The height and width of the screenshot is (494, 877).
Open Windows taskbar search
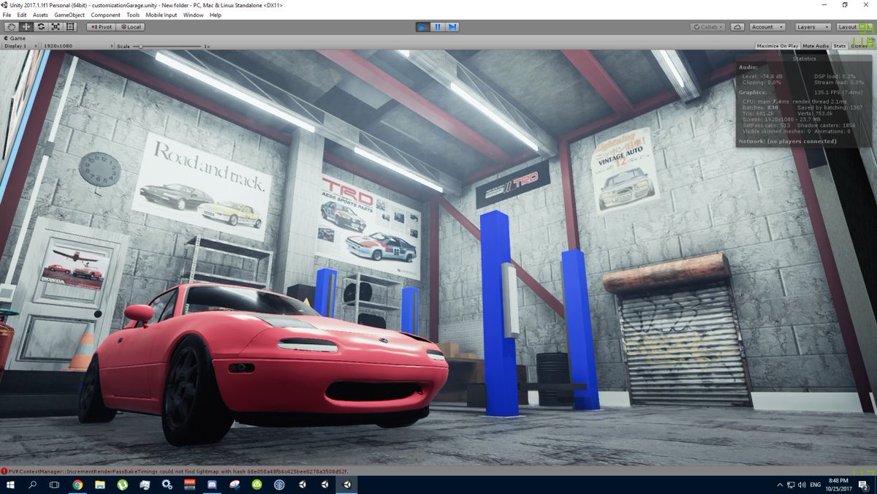pyautogui.click(x=33, y=484)
